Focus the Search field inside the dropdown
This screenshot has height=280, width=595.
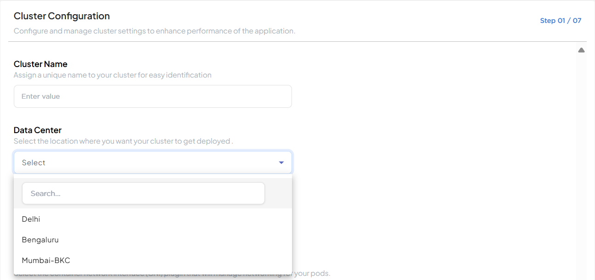click(143, 193)
